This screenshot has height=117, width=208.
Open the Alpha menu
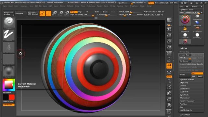5,6
